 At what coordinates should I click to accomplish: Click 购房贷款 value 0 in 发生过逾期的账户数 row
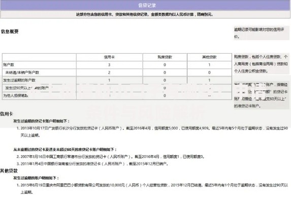coord(165,80)
